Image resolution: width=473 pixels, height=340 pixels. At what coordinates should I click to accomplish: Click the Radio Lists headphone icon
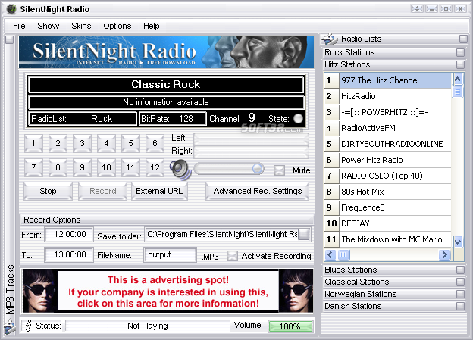coord(329,39)
